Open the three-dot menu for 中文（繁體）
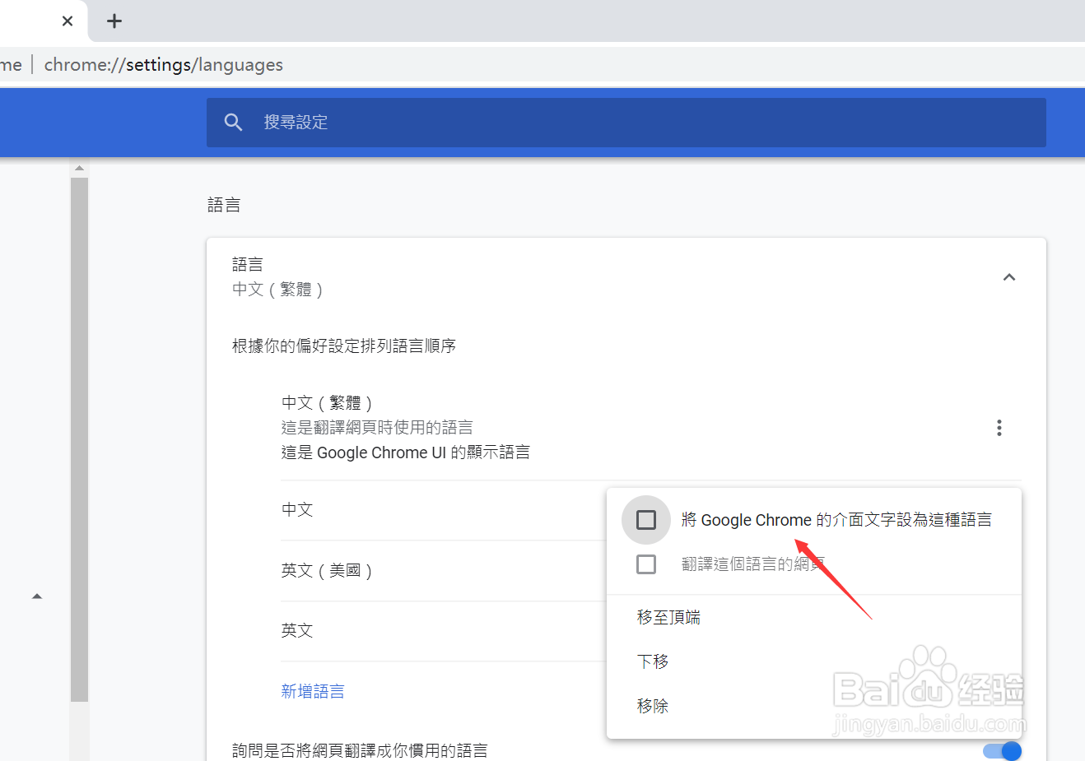The width and height of the screenshot is (1085, 761). tap(999, 428)
